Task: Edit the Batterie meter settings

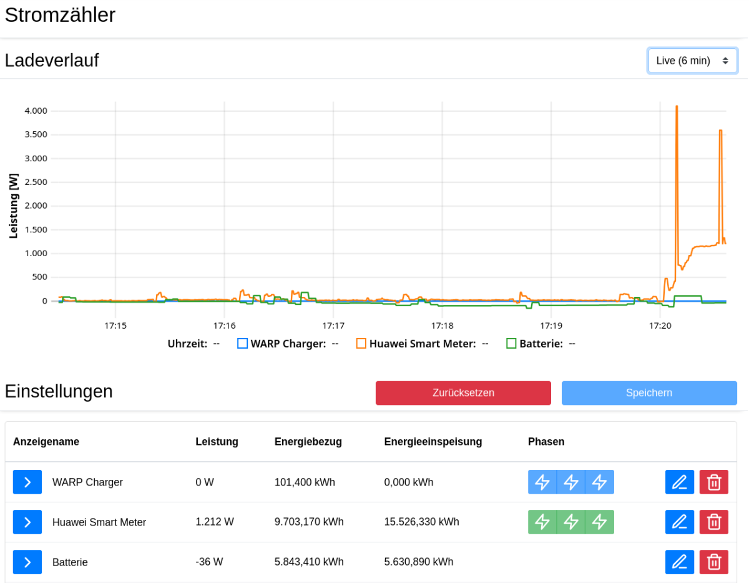Action: (x=679, y=562)
